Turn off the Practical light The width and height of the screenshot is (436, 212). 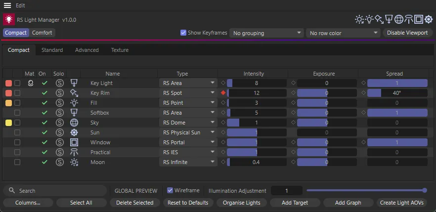click(44, 152)
